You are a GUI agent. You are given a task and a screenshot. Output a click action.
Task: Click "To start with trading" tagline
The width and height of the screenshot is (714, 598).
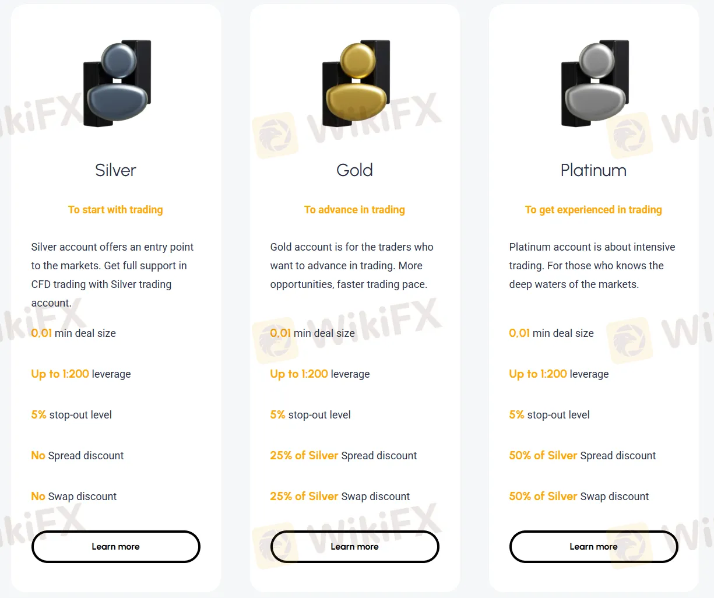point(115,210)
